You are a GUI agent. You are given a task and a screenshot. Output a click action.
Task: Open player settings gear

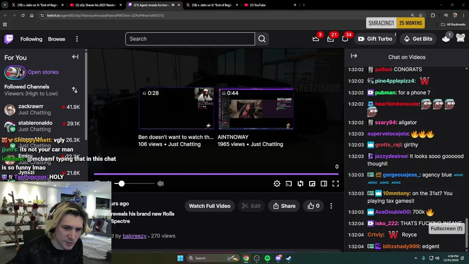277,184
